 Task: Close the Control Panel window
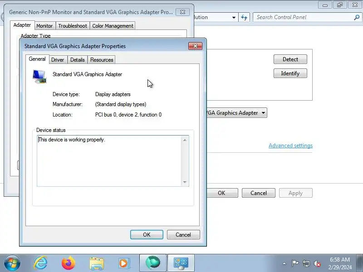point(355,5)
